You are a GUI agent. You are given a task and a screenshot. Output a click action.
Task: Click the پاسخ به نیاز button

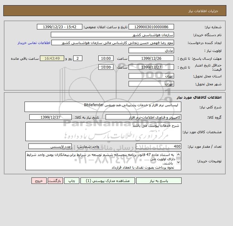pyautogui.click(x=159, y=180)
